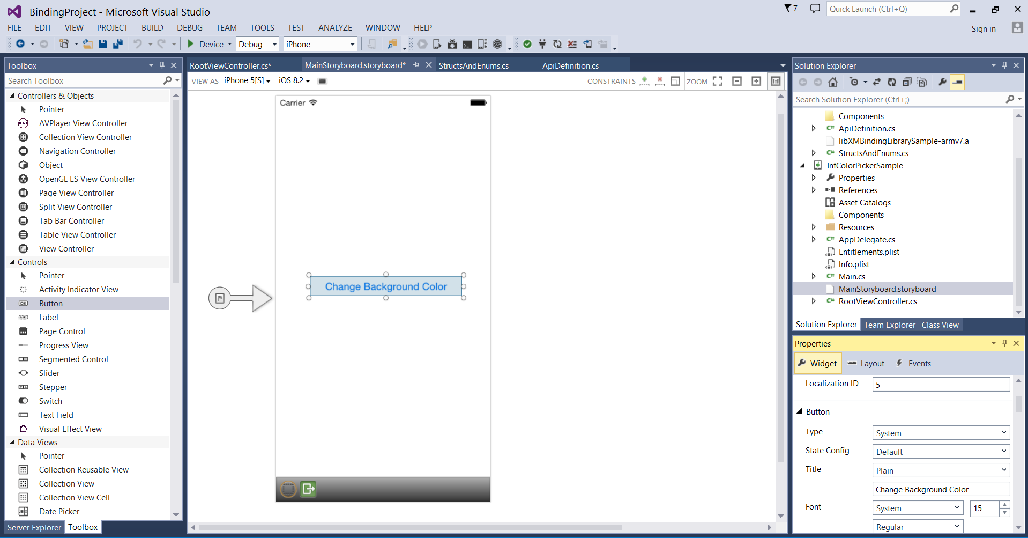Click the designer zoom in plus icon
1028x538 pixels.
(756, 81)
